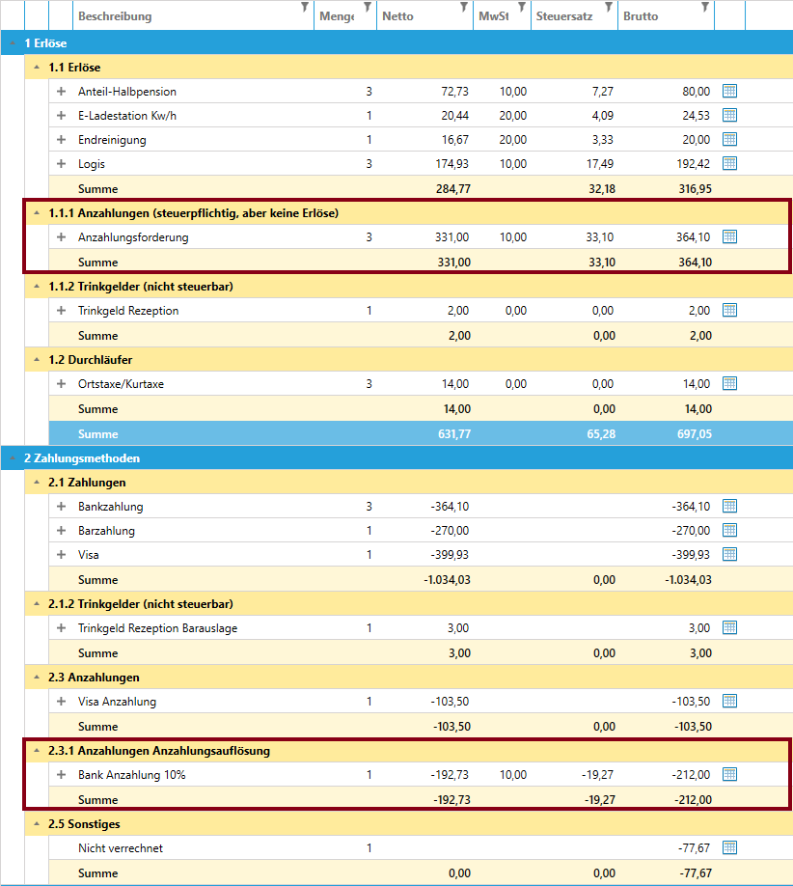Image resolution: width=793 pixels, height=886 pixels.
Task: Open the grid icon for Bank Anzahlung 10%
Action: tap(729, 774)
